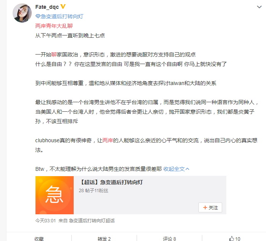Viewport: 266px width, 241px height.
Task: Click the orange 急 super-topic thumbnail
Action: (55, 195)
